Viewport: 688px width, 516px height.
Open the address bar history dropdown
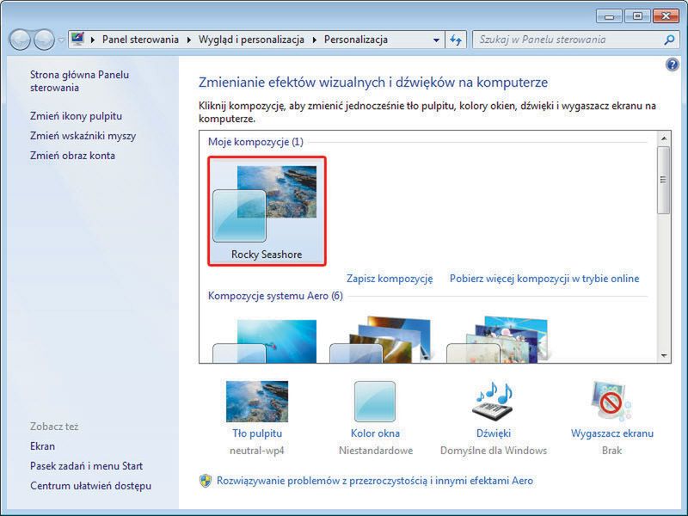[x=436, y=40]
